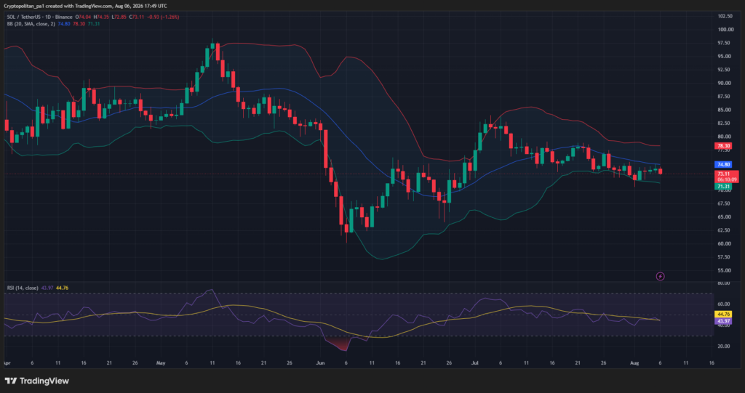The width and height of the screenshot is (745, 393).
Task: Click the header text 'Cryptopolitan_pa1 created with TradingView.com'
Action: click(58, 6)
